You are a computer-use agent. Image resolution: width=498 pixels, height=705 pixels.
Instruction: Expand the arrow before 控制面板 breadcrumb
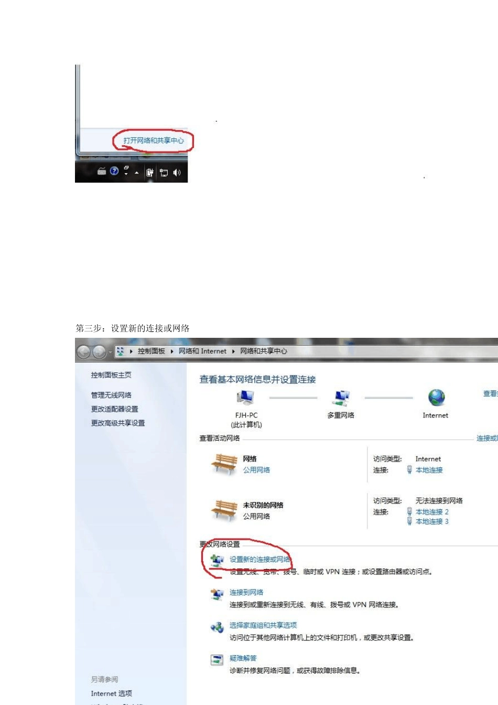pos(131,351)
